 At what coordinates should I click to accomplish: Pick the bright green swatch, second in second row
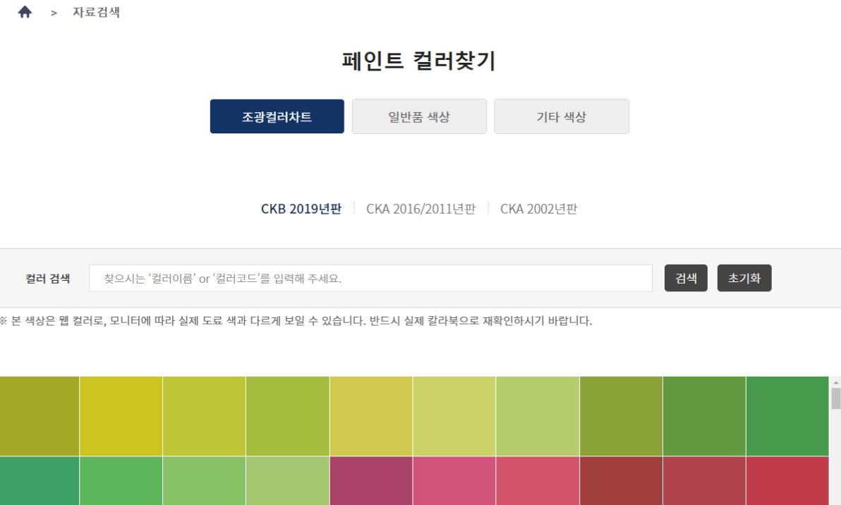[x=121, y=481]
